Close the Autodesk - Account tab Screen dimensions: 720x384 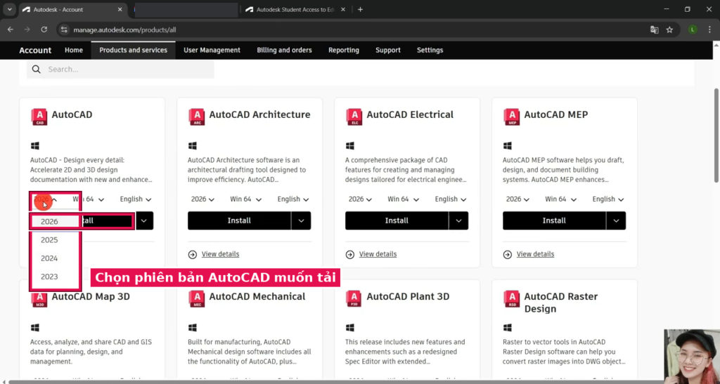[x=120, y=9]
